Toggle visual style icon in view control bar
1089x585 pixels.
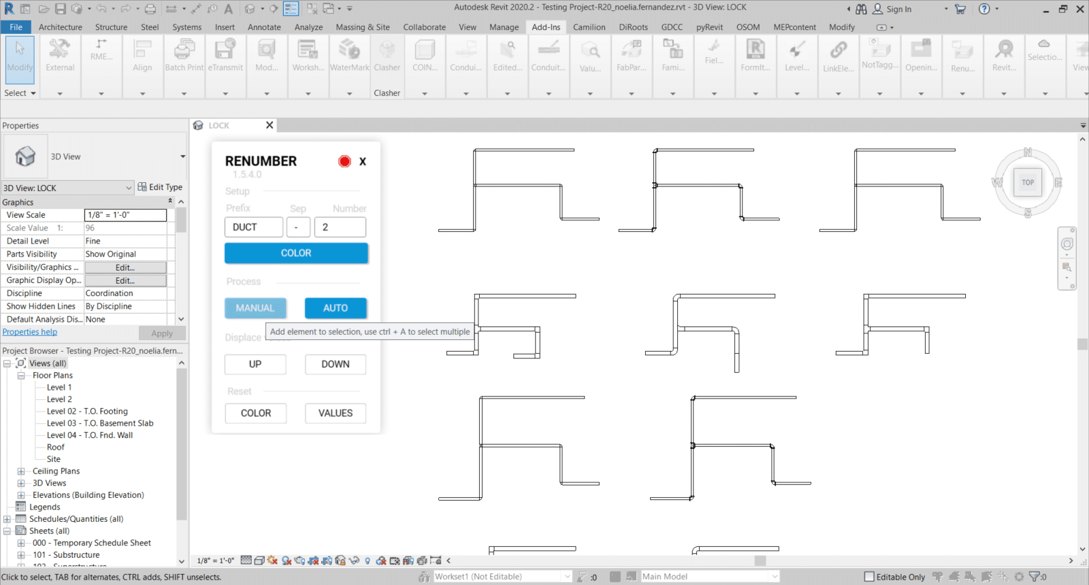tap(259, 561)
